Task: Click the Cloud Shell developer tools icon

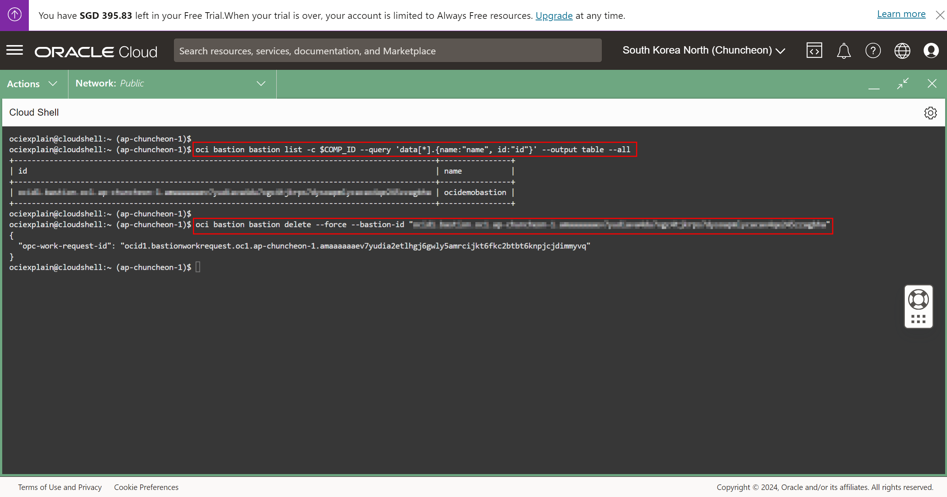Action: pyautogui.click(x=814, y=51)
